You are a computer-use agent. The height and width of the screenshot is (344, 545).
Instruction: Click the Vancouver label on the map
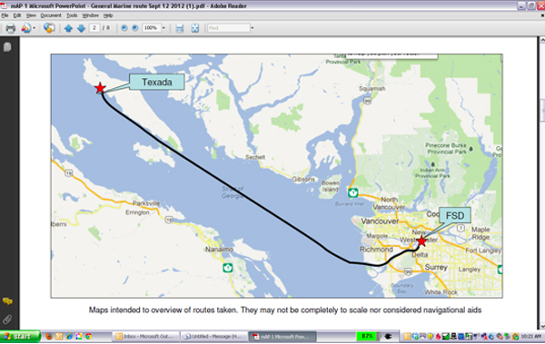(x=380, y=221)
